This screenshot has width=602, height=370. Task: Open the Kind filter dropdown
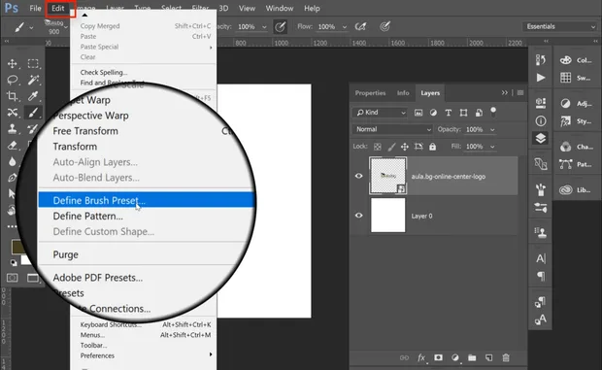click(x=380, y=113)
